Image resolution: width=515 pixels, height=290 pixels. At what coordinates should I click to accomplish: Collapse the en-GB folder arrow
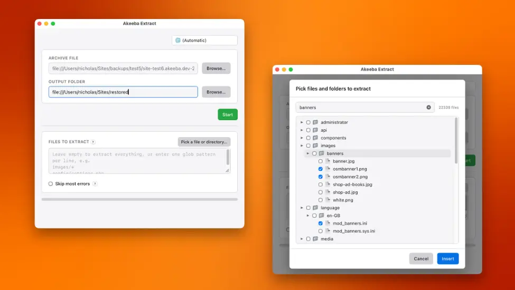pyautogui.click(x=308, y=216)
